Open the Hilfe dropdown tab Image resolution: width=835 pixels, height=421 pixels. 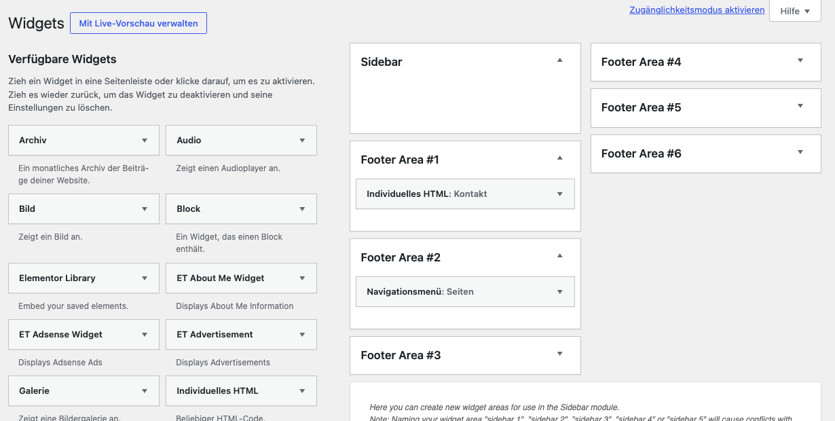[795, 11]
